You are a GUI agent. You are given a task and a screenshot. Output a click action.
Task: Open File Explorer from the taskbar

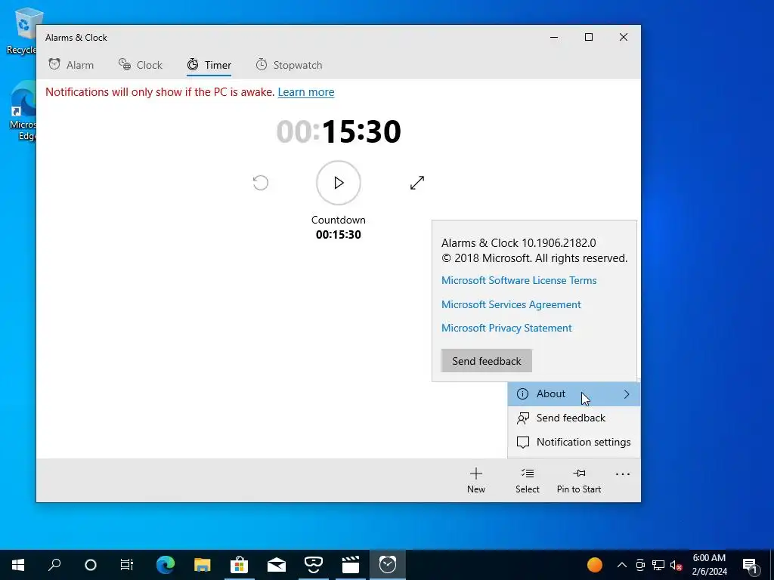[x=203, y=565]
